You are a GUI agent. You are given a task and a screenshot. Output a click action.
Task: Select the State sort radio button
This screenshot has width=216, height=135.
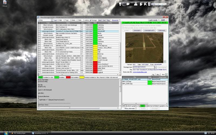point(77,20)
